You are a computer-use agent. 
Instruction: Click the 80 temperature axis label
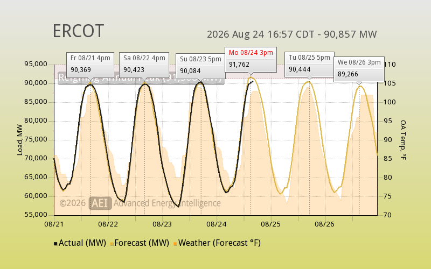click(x=388, y=178)
